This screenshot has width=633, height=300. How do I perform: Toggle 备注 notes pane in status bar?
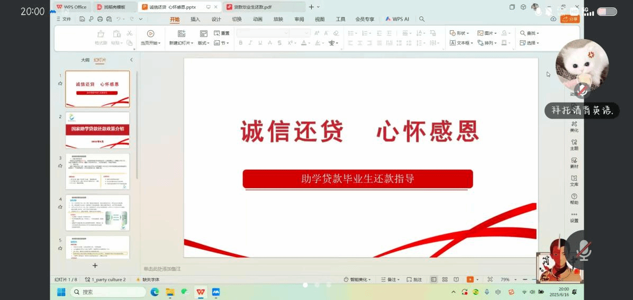(x=391, y=279)
